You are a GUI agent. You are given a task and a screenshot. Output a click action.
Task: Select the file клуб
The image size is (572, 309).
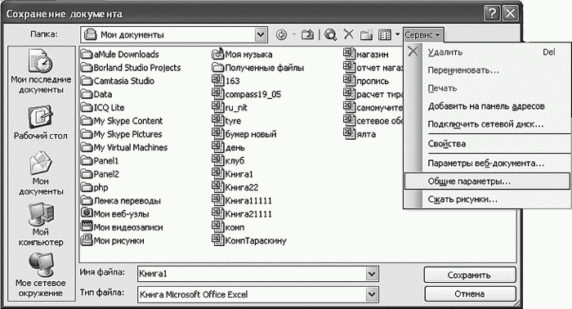click(x=229, y=160)
